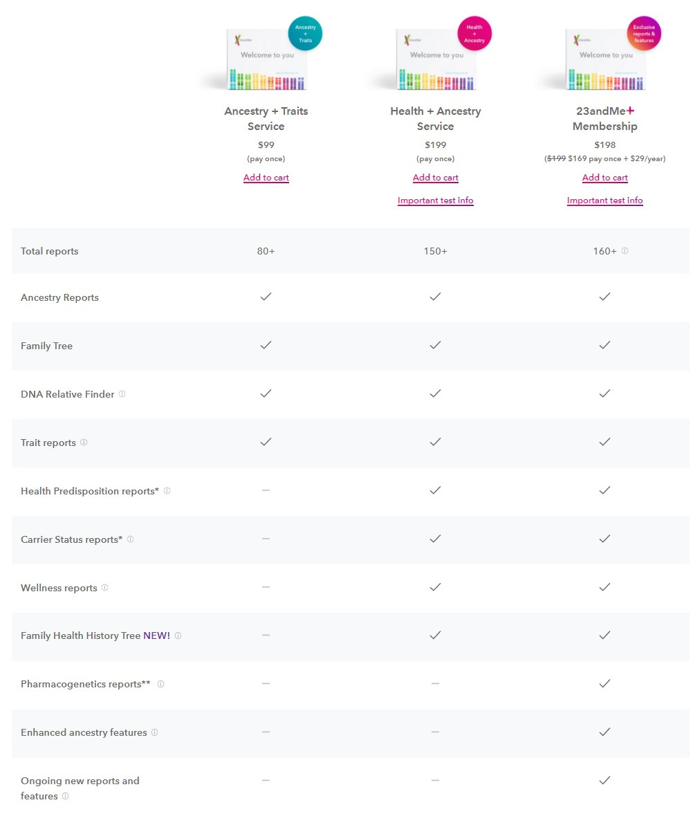Viewport: 693px width, 816px height.
Task: Show info for Ongoing new reports and features
Action: (x=65, y=796)
